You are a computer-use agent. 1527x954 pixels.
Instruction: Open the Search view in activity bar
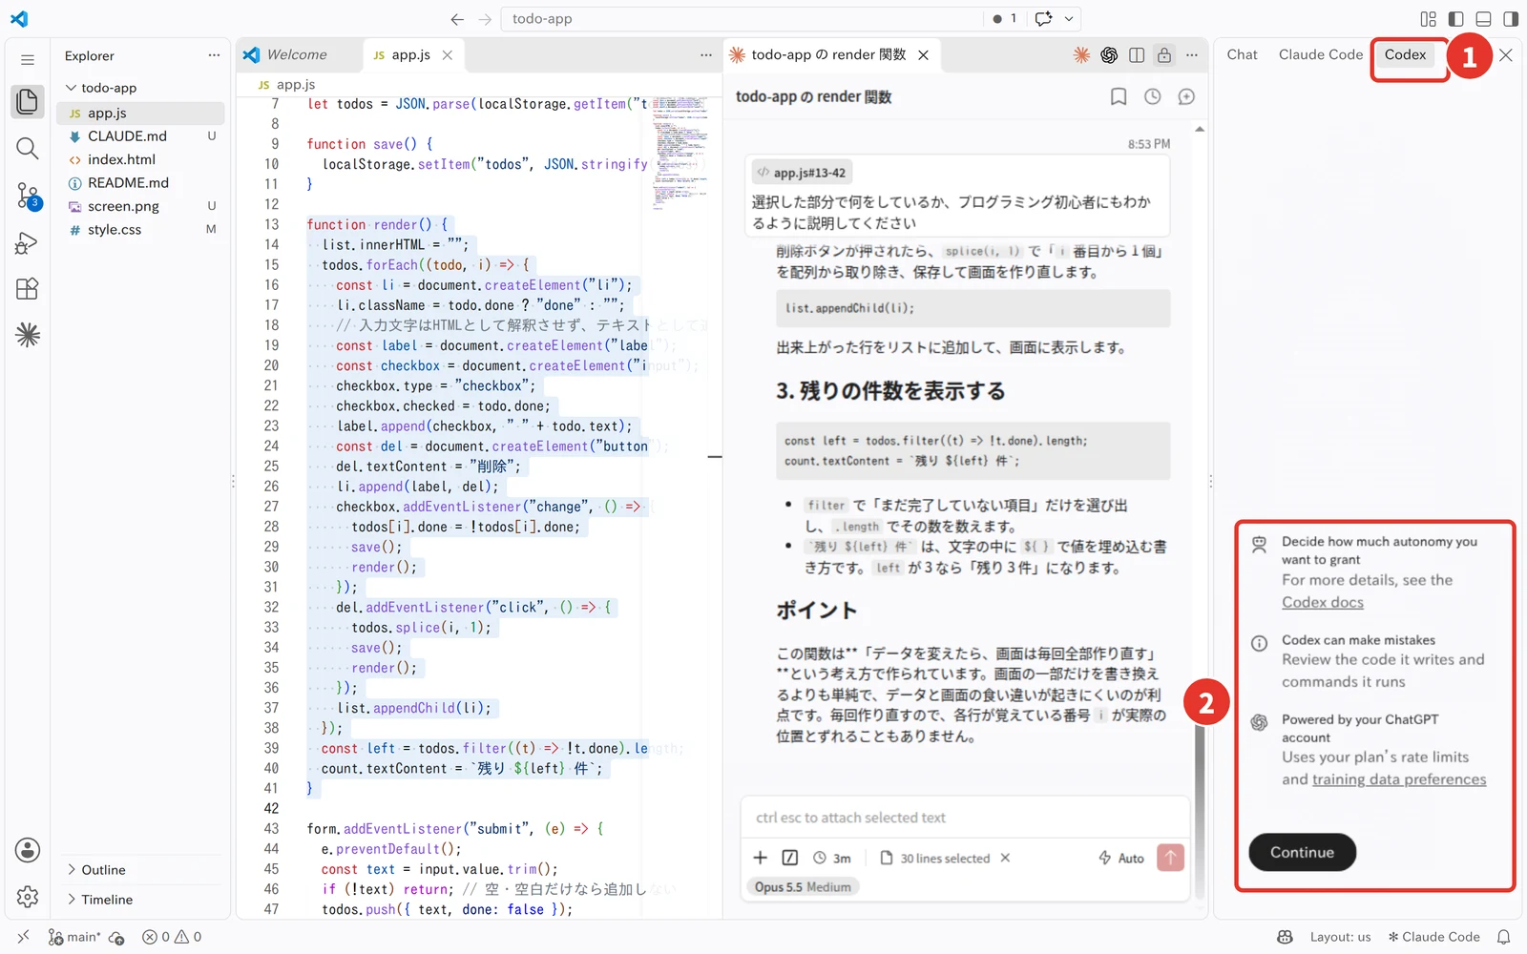coord(28,148)
